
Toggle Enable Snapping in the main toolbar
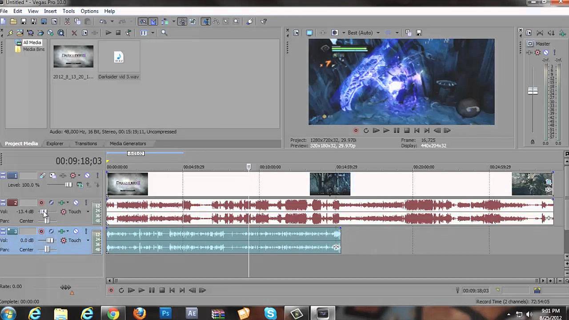pos(143,21)
